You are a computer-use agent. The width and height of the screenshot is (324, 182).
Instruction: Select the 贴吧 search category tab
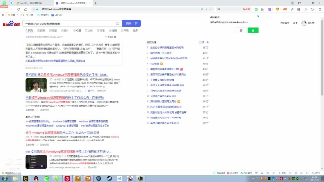(101, 30)
